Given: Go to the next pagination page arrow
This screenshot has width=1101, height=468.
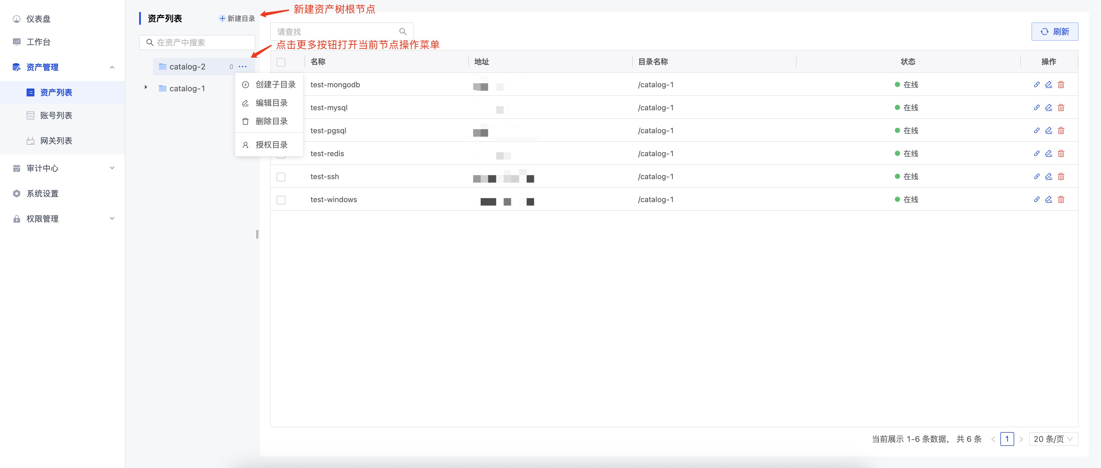Looking at the screenshot, I should pyautogui.click(x=1021, y=439).
